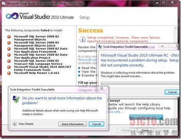This screenshot has height=139, width=181.
Task: Click the Previous button in setup
Action: [x=126, y=130]
